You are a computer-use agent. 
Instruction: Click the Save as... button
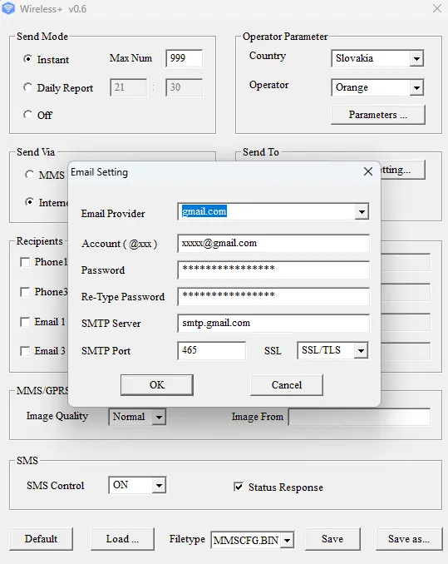click(x=409, y=539)
